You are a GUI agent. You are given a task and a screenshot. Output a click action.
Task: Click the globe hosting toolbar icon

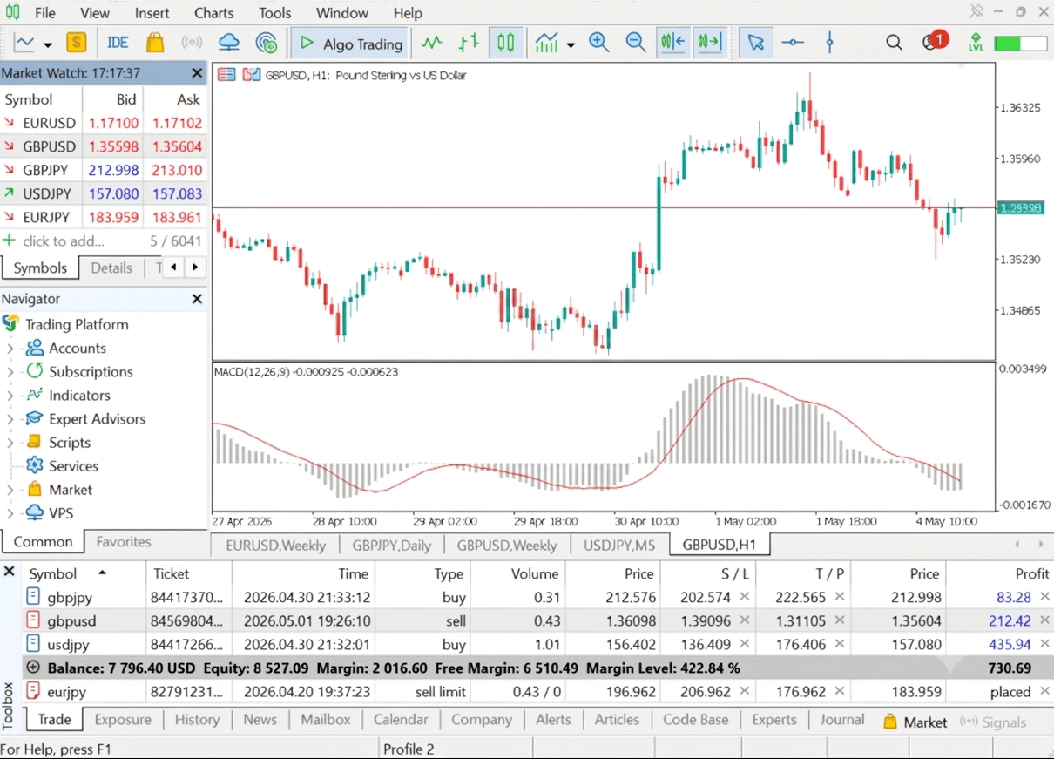(x=267, y=43)
